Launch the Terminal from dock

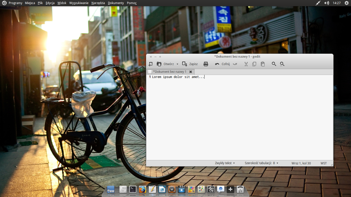133,190
